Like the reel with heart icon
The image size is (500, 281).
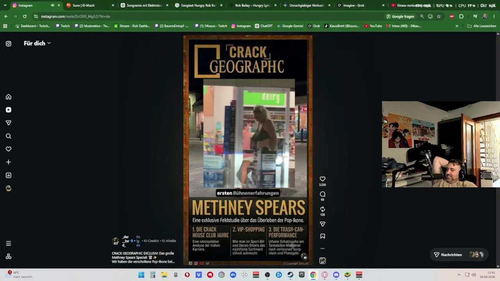pyautogui.click(x=323, y=179)
